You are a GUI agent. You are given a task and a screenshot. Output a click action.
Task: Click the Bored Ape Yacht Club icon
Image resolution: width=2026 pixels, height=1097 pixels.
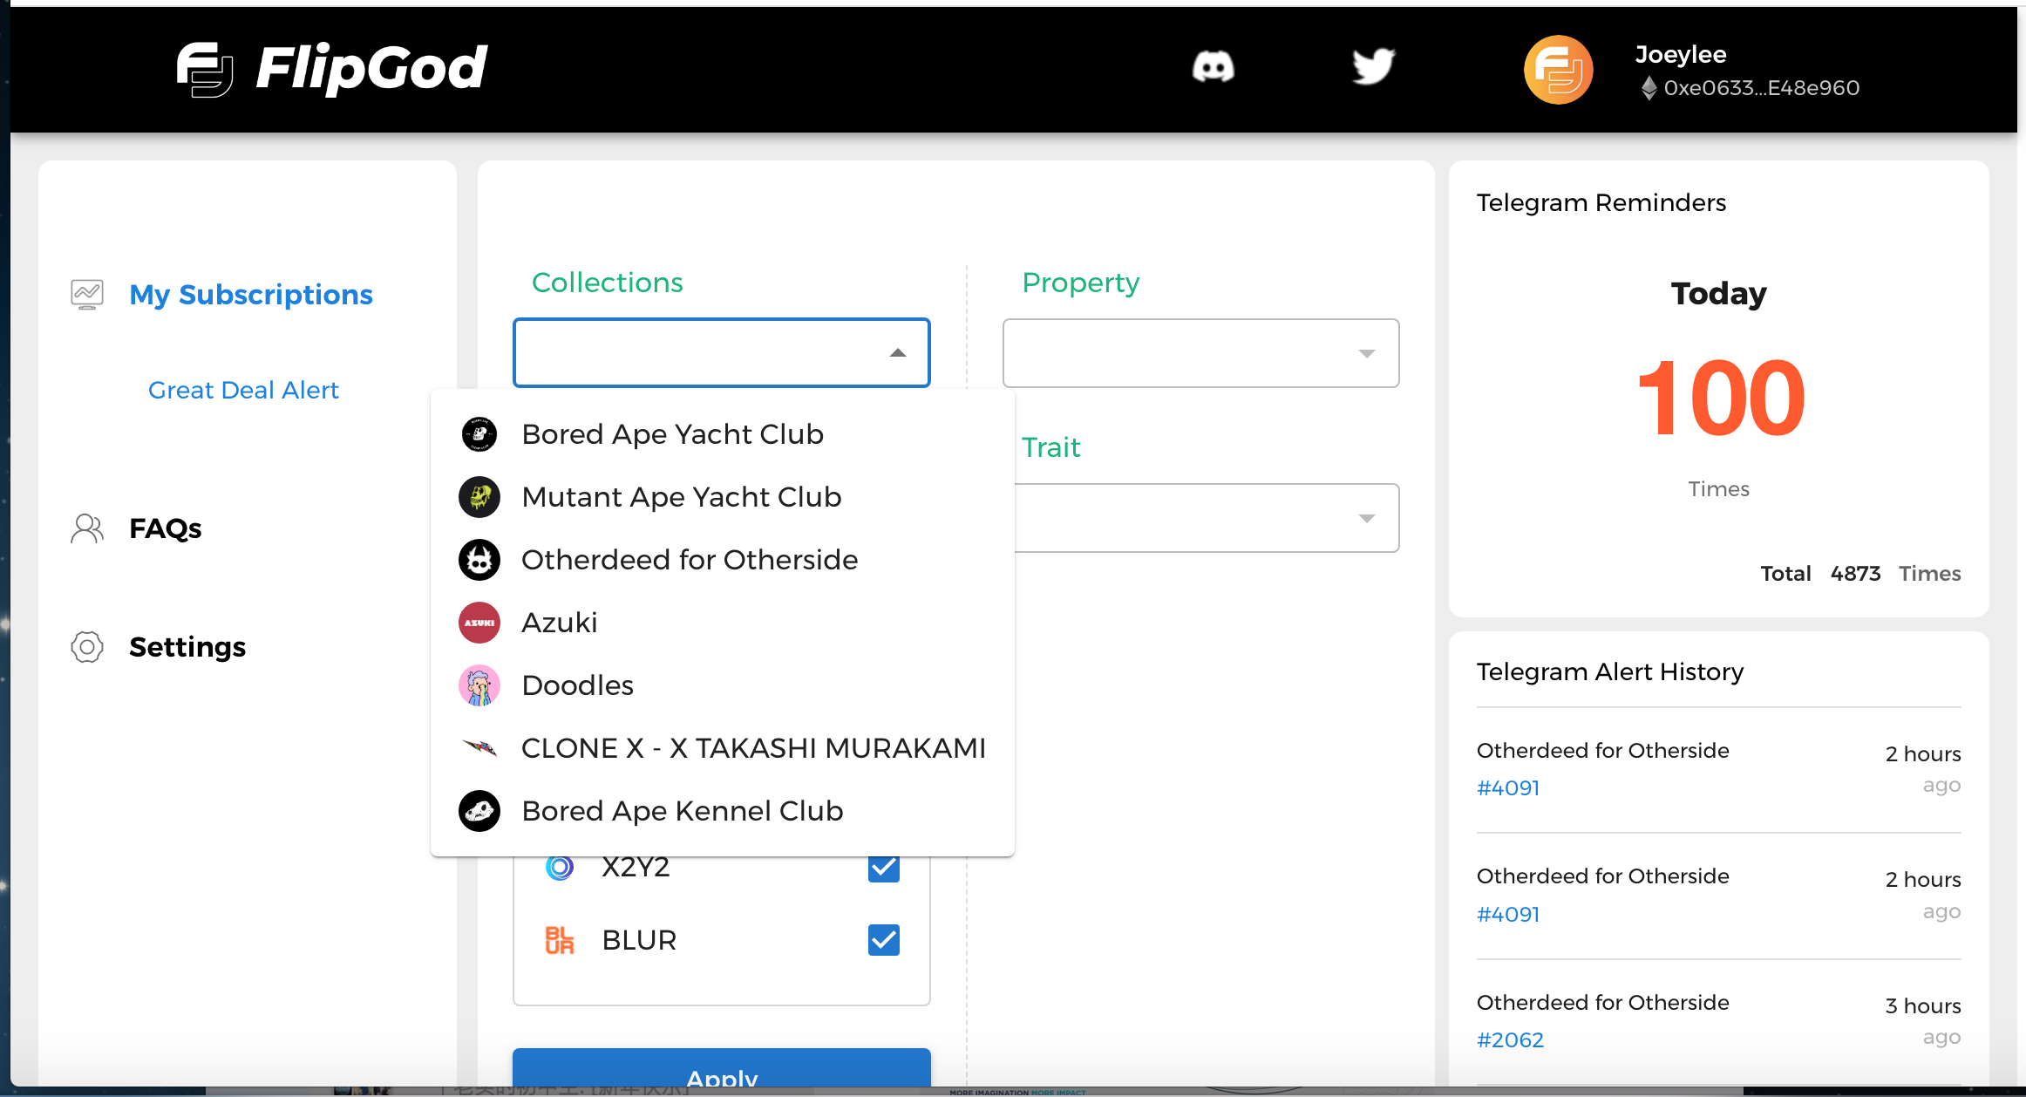click(479, 434)
